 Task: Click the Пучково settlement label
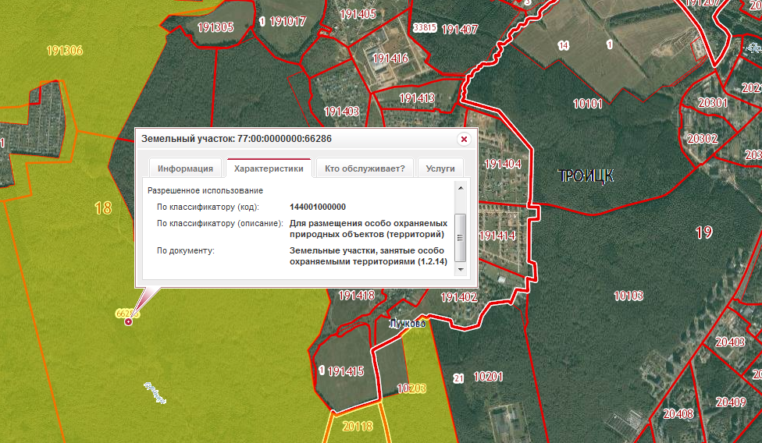click(408, 324)
